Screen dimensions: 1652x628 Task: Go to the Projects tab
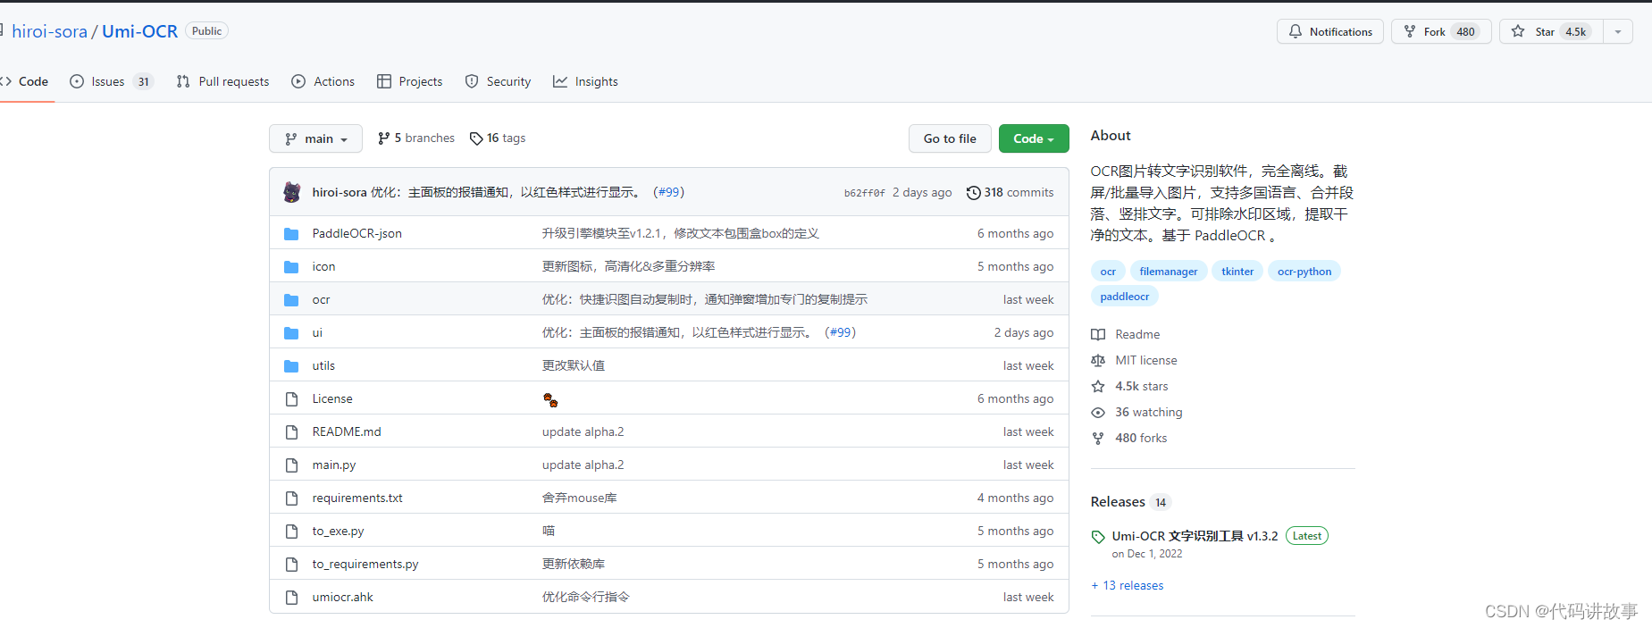click(410, 81)
